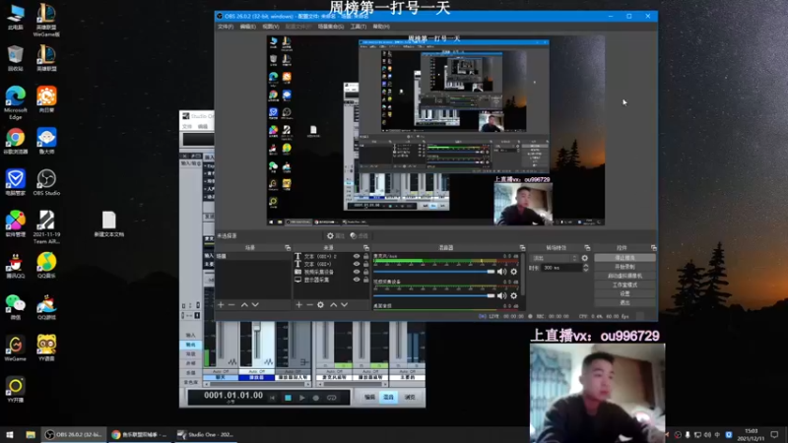This screenshot has width=788, height=443.
Task: Open the 编辑(E) menu in OBS
Action: (248, 27)
